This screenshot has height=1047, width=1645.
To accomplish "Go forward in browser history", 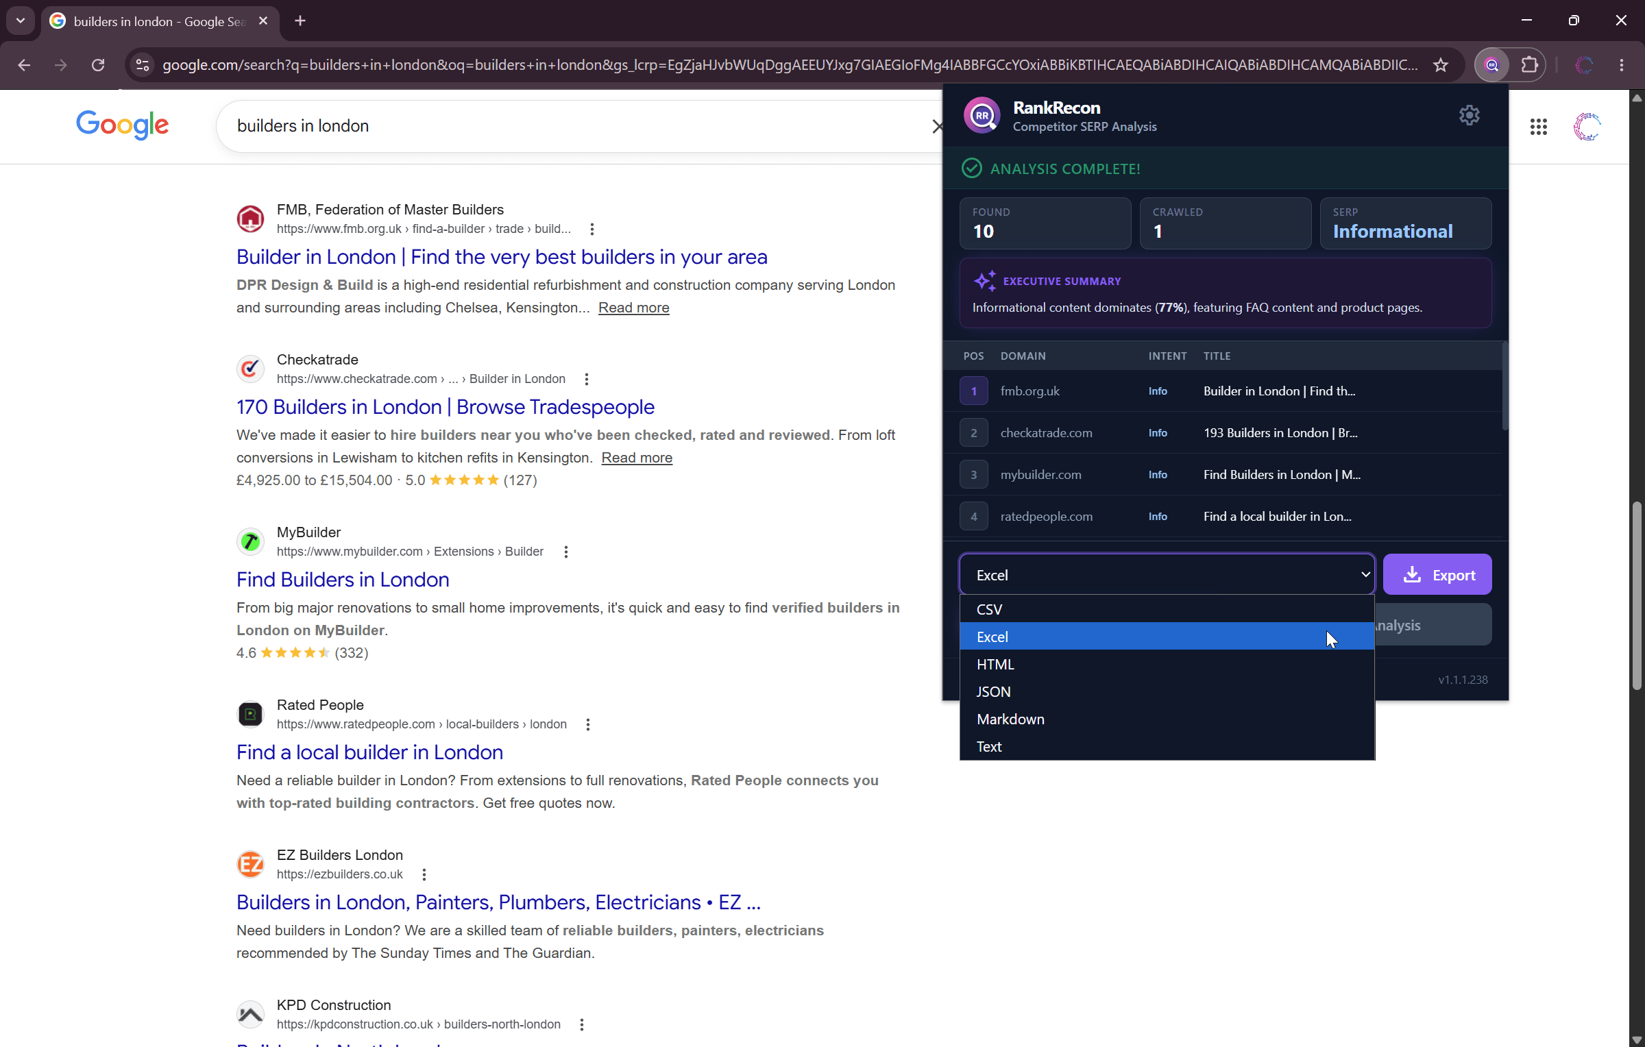I will click(x=61, y=65).
